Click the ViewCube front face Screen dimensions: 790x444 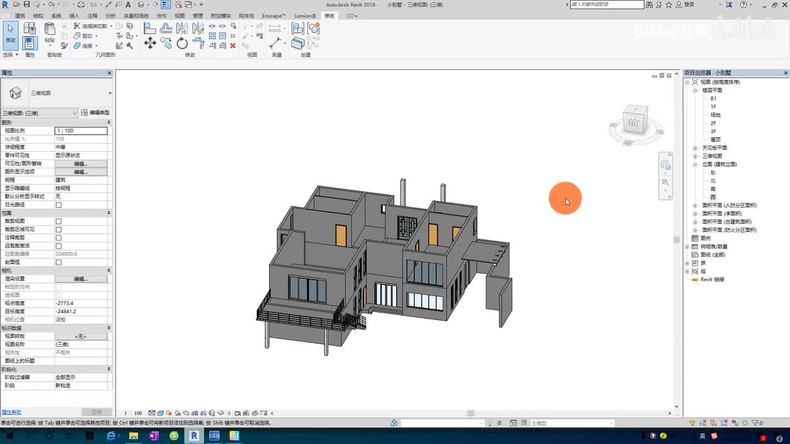[634, 123]
